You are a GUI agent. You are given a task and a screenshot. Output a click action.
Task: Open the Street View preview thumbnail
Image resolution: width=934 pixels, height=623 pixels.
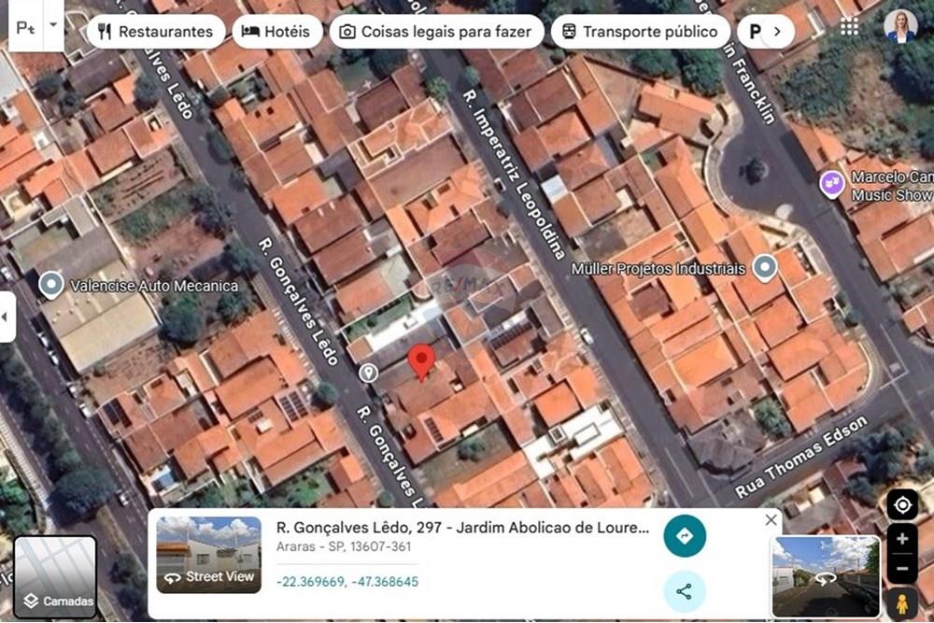826,570
